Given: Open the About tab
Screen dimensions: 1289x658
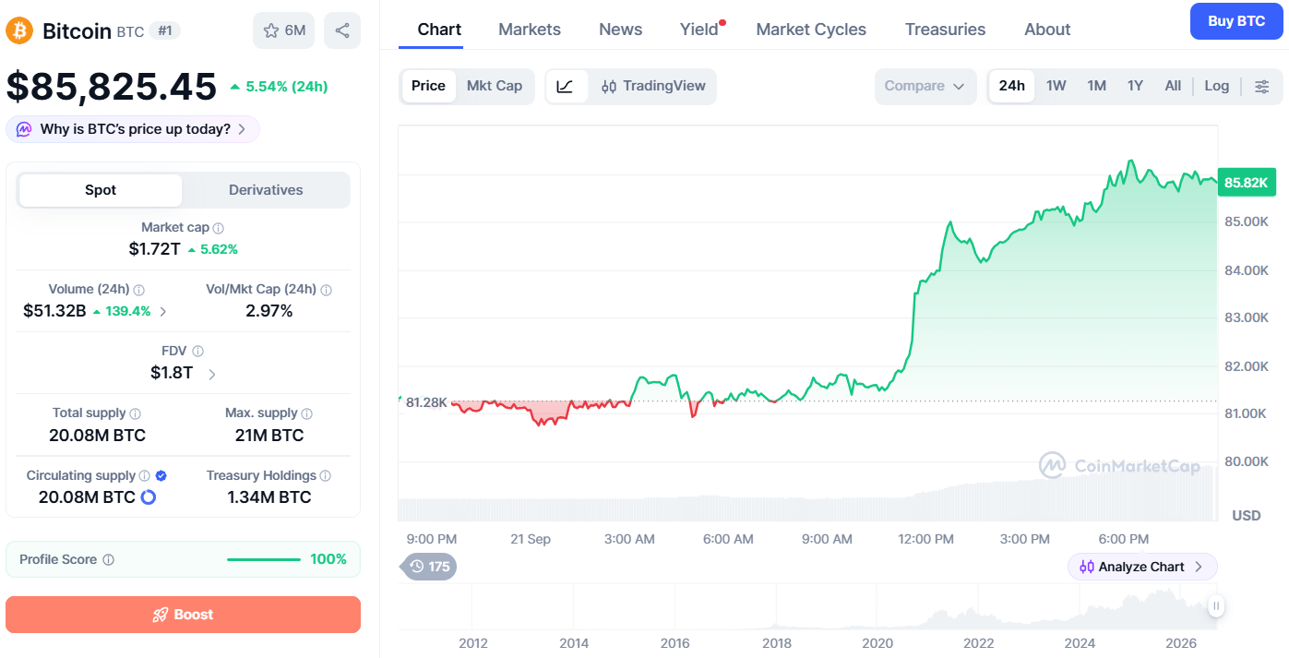Looking at the screenshot, I should click(x=1047, y=30).
